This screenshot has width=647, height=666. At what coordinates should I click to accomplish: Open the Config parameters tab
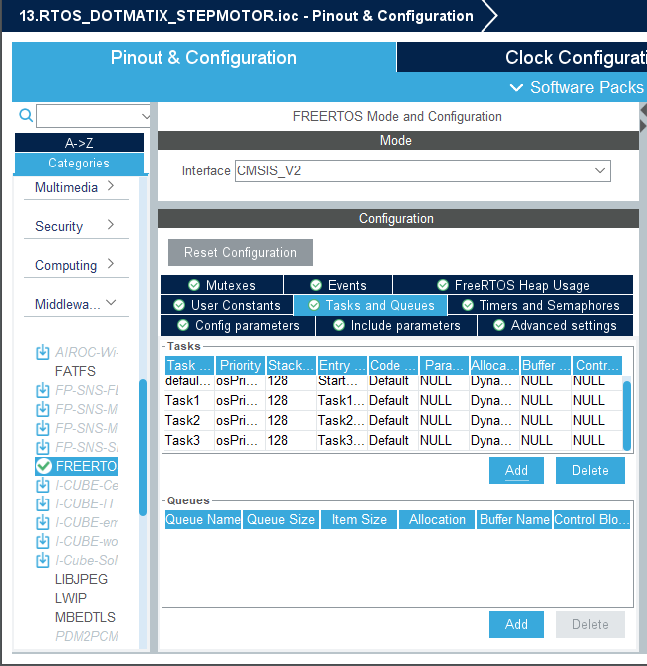(x=238, y=325)
